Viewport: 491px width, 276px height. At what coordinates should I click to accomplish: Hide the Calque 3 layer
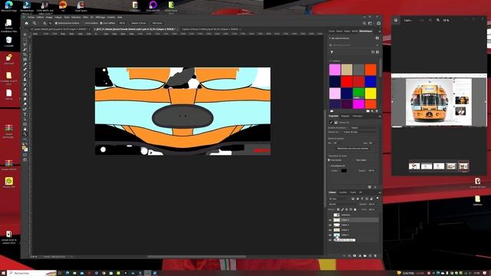pyautogui.click(x=330, y=225)
